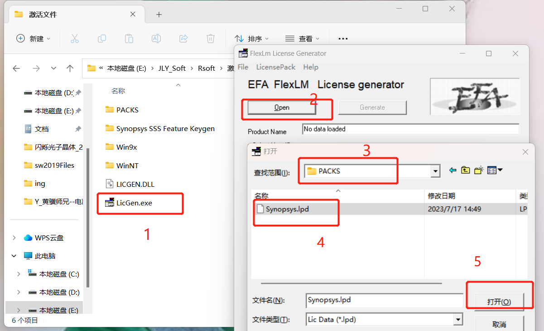Open the 新建 (New) dropdown in Explorer
Image resolution: width=544 pixels, height=331 pixels.
pos(34,39)
